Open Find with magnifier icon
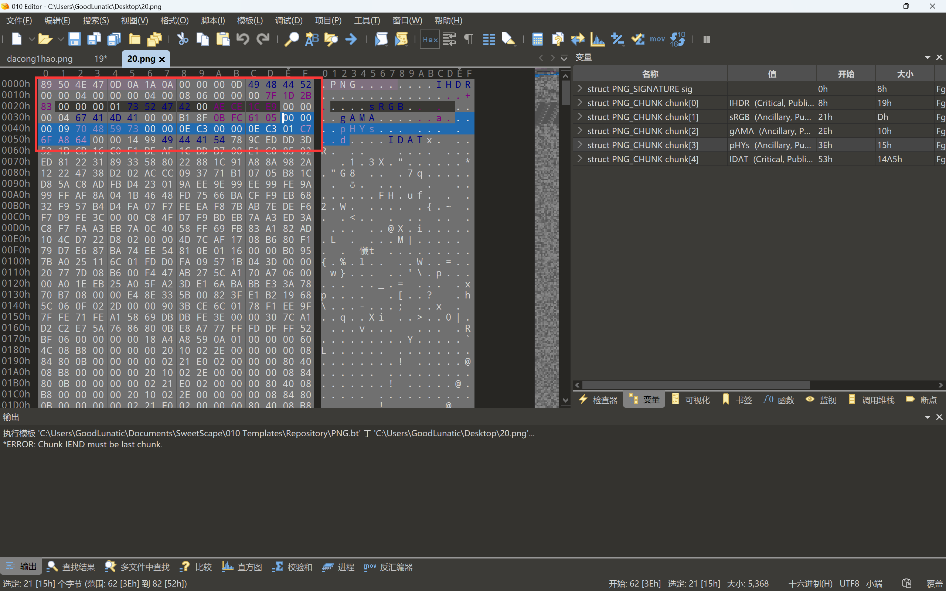Viewport: 946px width, 591px height. [291, 39]
